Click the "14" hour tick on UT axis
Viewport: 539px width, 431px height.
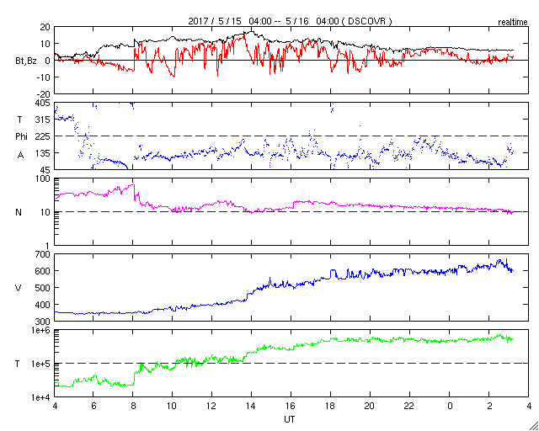pos(251,406)
